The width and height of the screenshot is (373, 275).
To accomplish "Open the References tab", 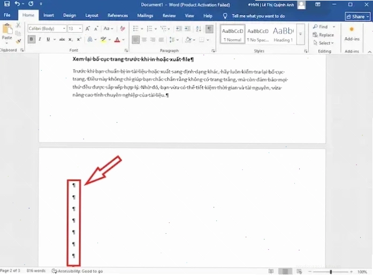I will tap(118, 16).
